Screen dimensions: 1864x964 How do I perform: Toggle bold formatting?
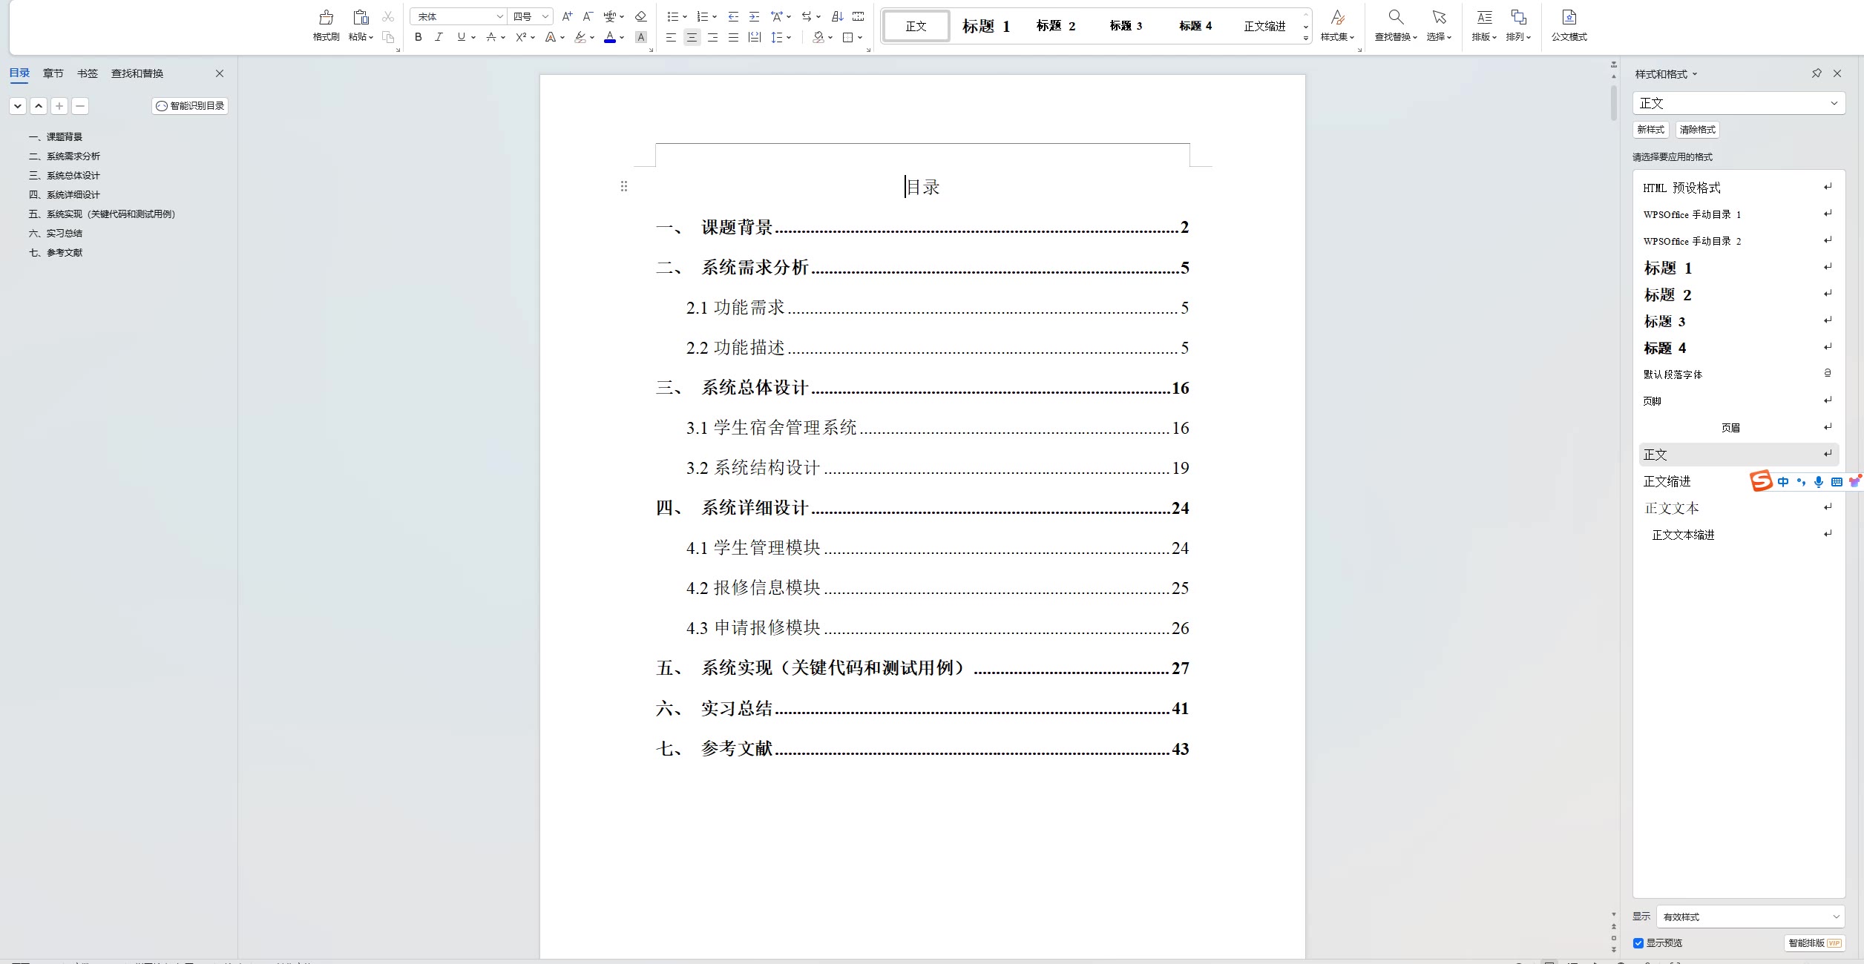click(419, 37)
